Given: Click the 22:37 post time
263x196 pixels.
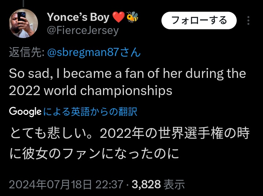Looking at the screenshot, I should click(109, 185).
